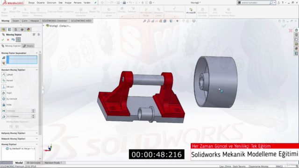Collapse the Standart Montaj İlişkileri section

coord(36,70)
